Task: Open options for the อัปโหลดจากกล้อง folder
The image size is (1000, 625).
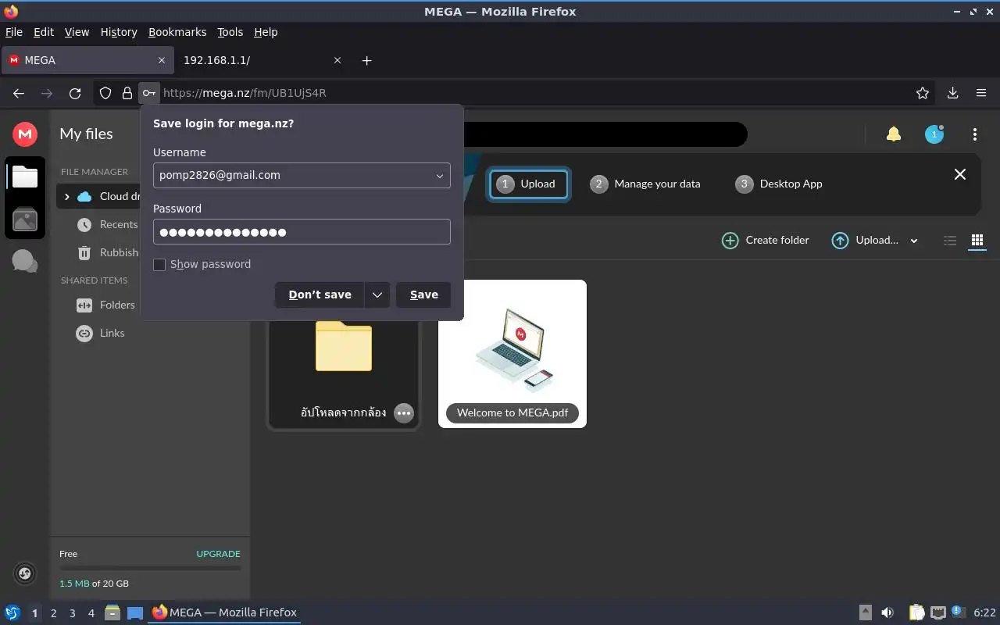Action: click(404, 413)
